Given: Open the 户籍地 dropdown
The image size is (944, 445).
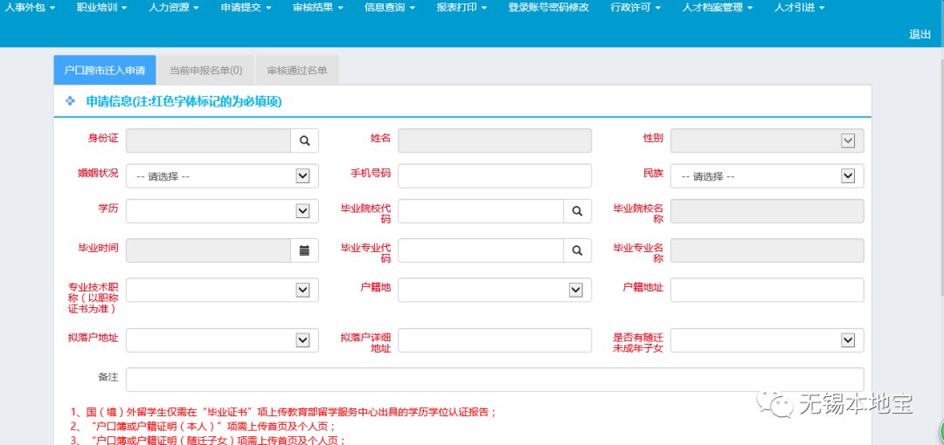Looking at the screenshot, I should click(494, 290).
